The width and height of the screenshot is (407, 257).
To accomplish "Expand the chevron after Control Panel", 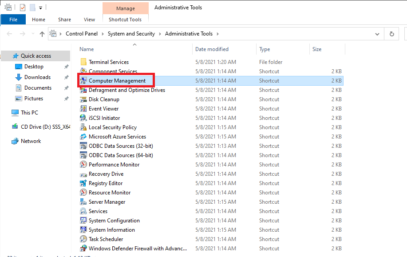I will tap(103, 34).
